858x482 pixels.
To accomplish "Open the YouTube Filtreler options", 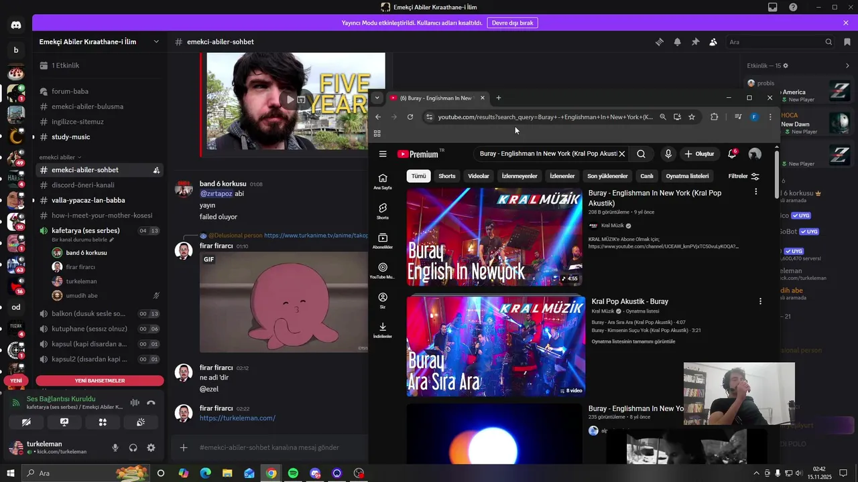I will (743, 176).
